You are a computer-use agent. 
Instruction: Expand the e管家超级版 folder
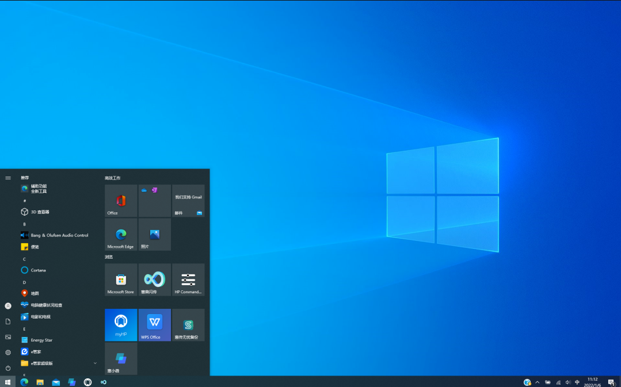[95, 363]
